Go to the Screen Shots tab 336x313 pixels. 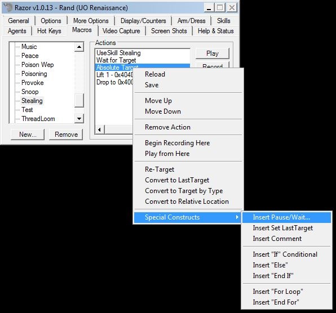coord(169,31)
